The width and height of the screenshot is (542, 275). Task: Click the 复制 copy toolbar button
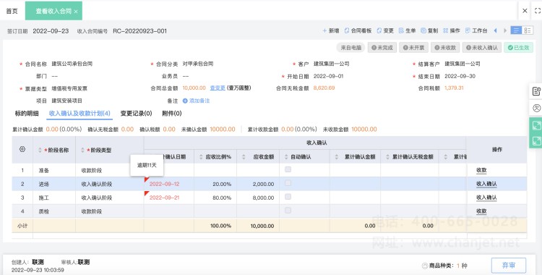(429, 31)
